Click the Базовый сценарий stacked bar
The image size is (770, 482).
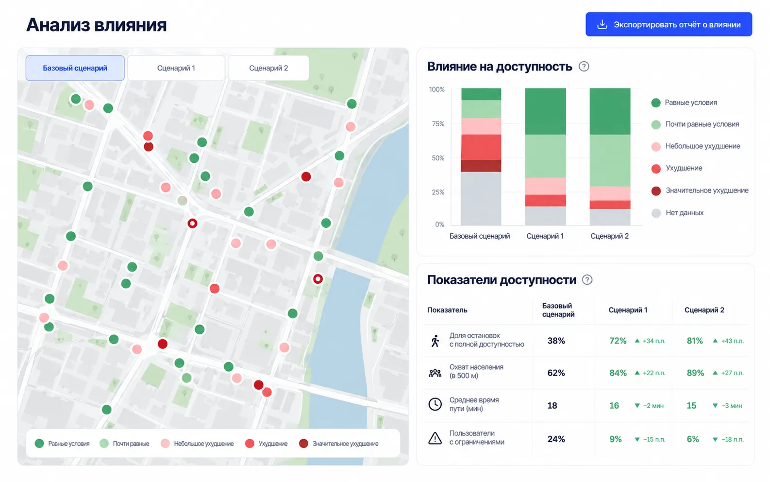[481, 156]
